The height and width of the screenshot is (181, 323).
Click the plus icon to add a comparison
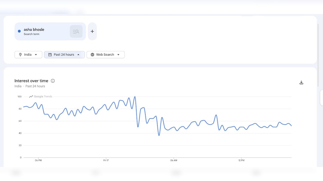[x=92, y=31]
